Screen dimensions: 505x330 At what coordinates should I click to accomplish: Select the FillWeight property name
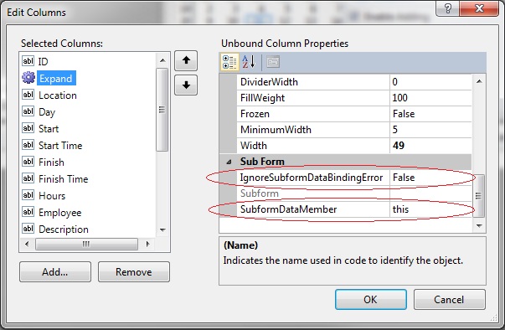click(262, 98)
